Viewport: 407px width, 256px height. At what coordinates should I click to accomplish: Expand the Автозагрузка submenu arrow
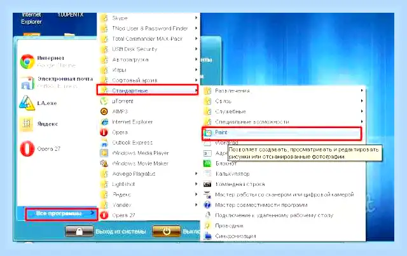(197, 59)
